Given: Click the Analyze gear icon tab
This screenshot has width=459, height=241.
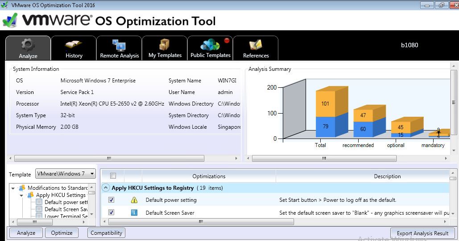Looking at the screenshot, I should (28, 45).
